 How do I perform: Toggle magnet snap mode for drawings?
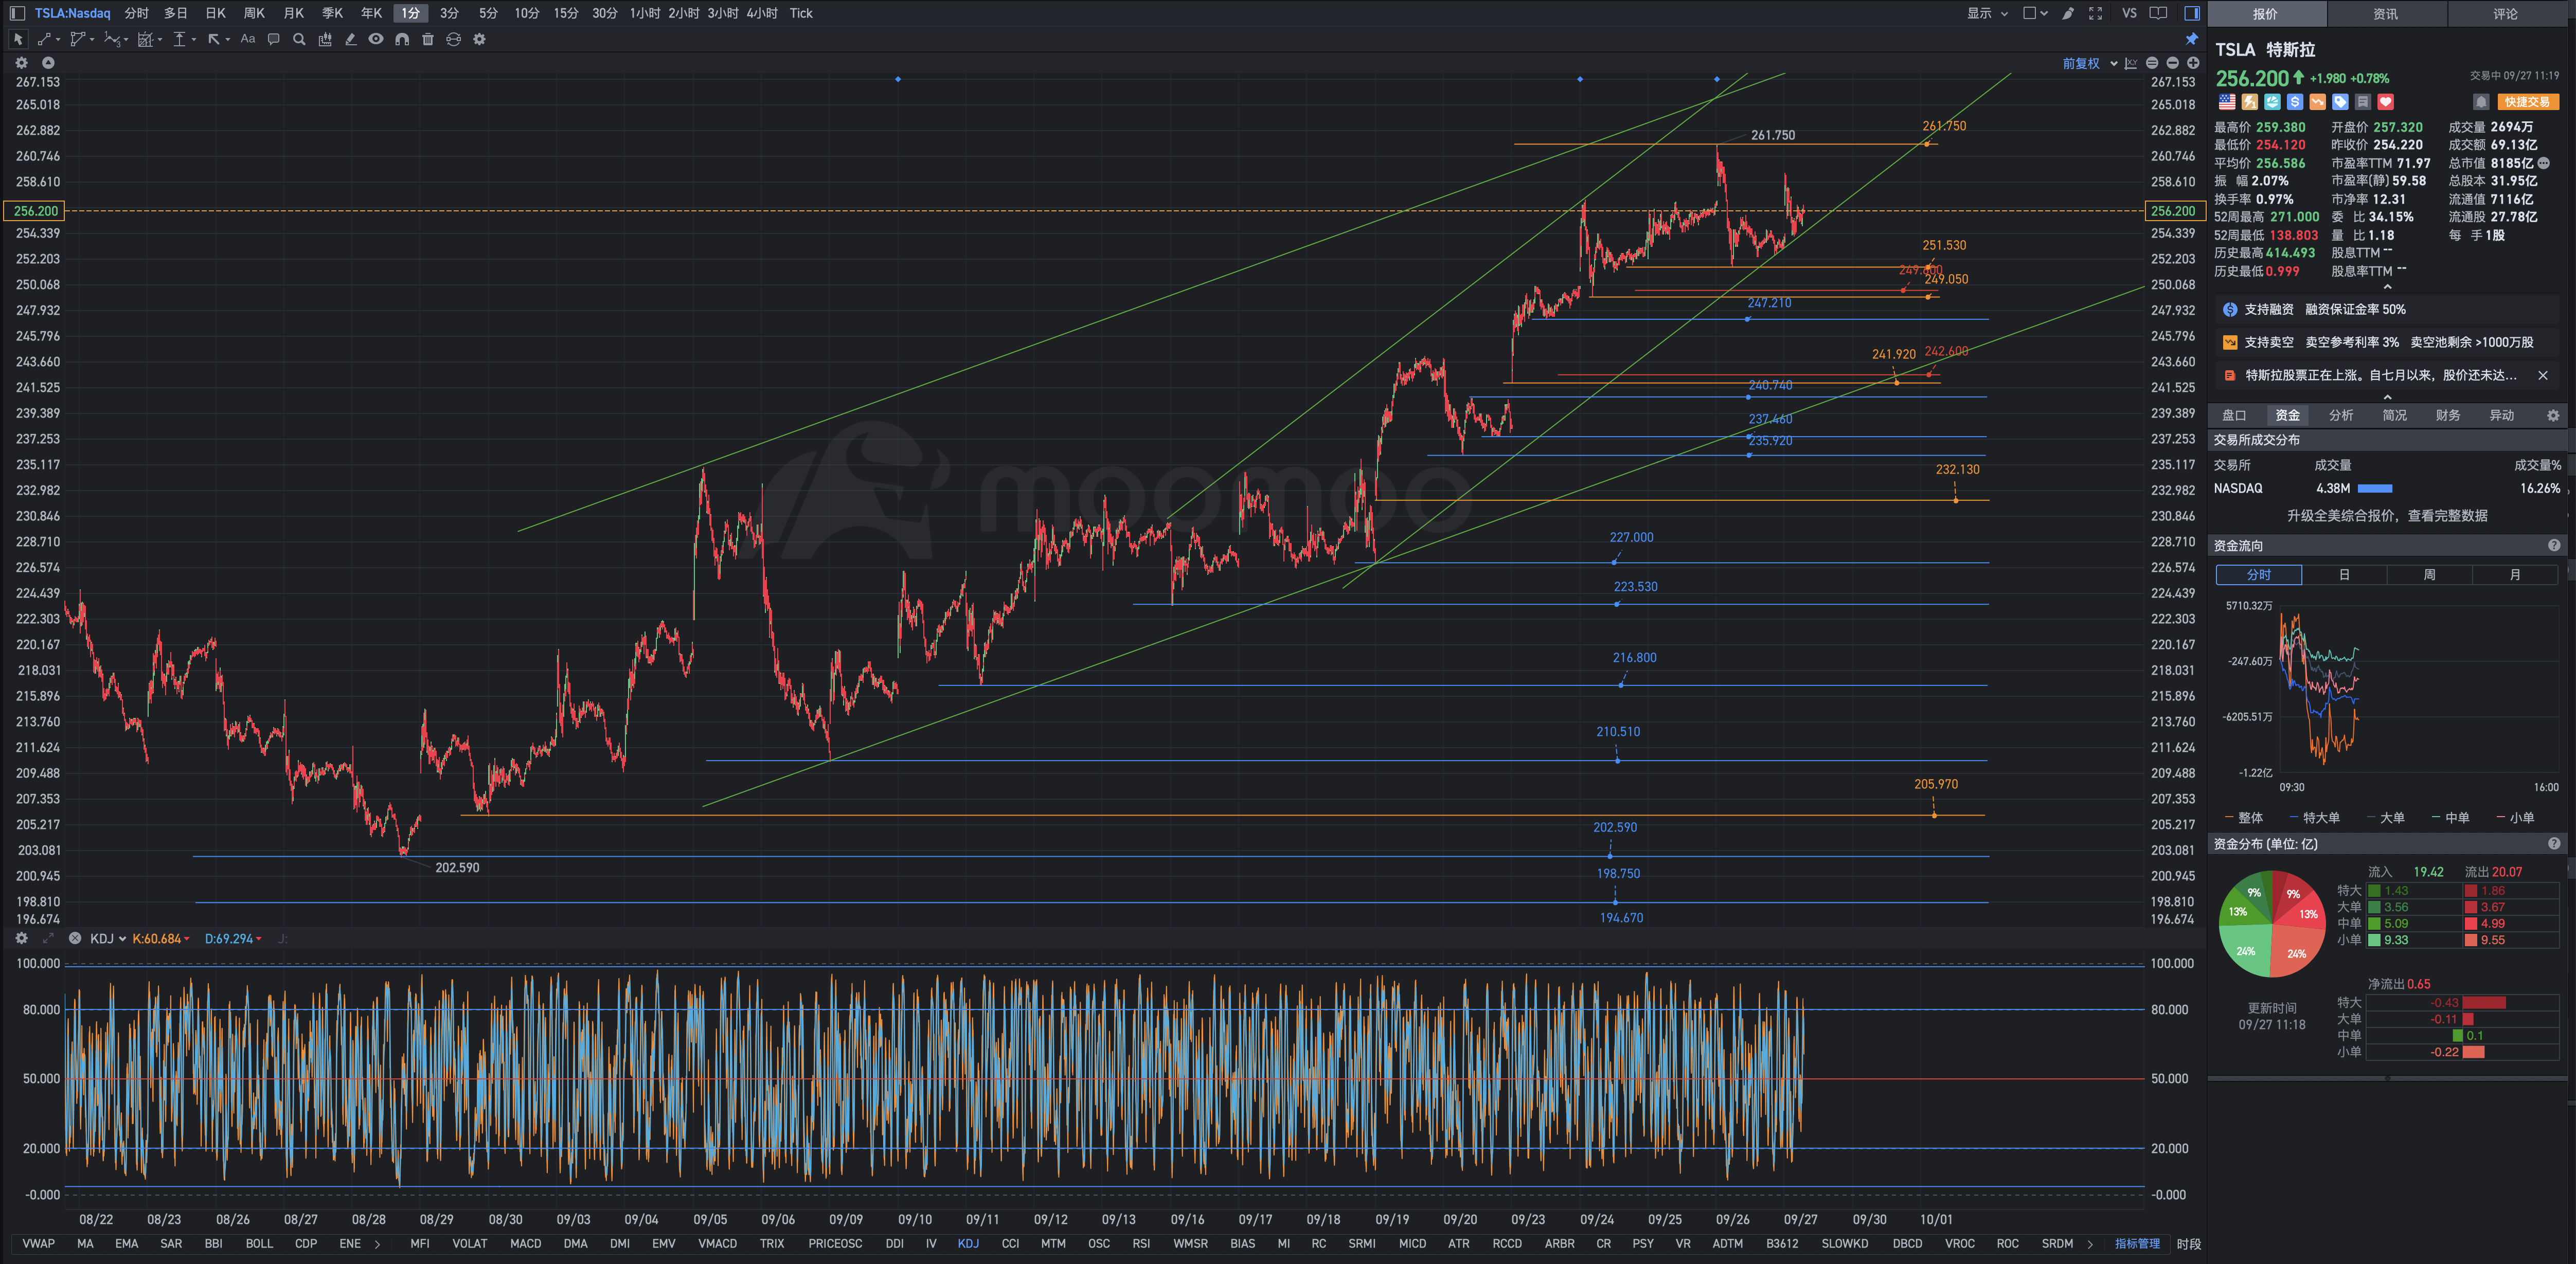click(402, 39)
